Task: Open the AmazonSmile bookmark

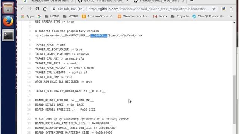Action: 98,16
